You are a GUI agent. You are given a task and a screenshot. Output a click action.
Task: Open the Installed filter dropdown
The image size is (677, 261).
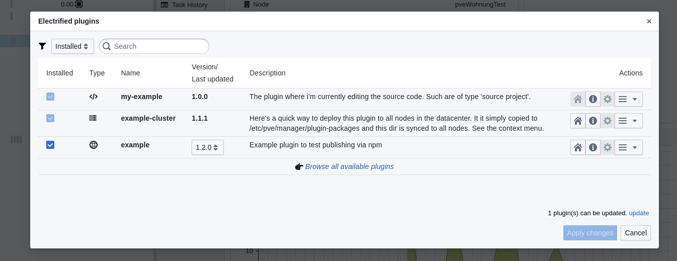point(72,46)
